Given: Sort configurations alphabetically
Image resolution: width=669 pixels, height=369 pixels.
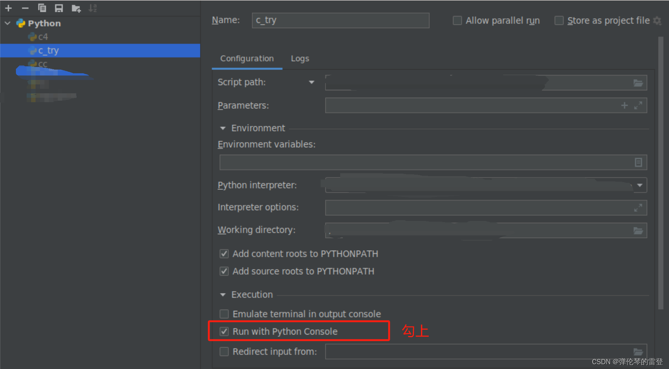Looking at the screenshot, I should point(93,8).
